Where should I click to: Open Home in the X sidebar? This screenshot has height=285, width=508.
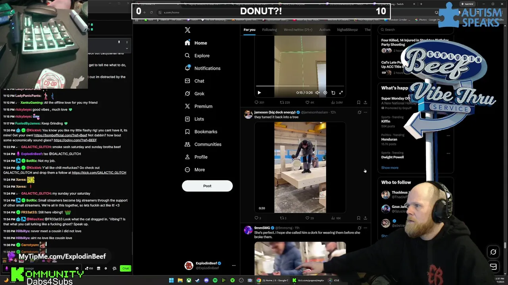[x=196, y=43]
